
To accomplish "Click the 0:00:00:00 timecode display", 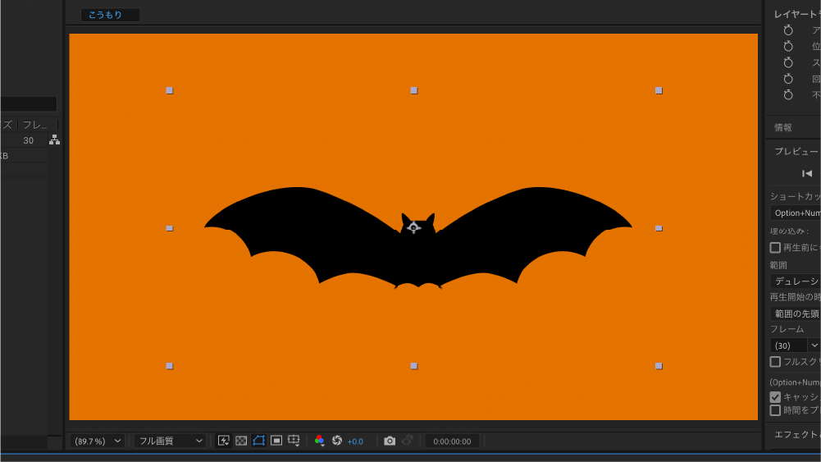I will tap(452, 441).
